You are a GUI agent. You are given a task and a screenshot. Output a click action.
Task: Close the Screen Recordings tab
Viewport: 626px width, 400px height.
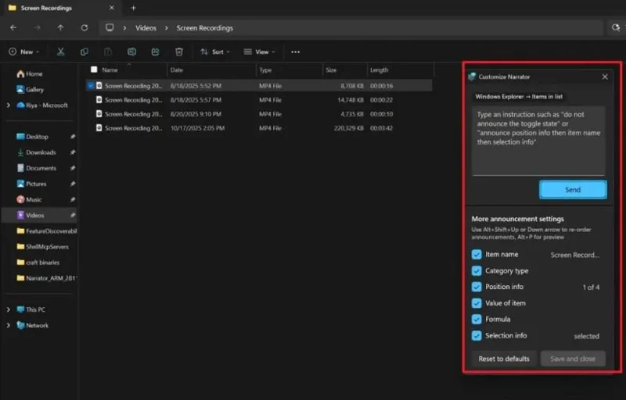click(112, 8)
